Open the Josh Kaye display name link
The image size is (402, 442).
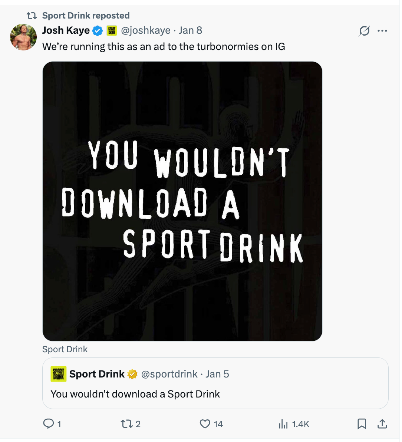pos(66,30)
